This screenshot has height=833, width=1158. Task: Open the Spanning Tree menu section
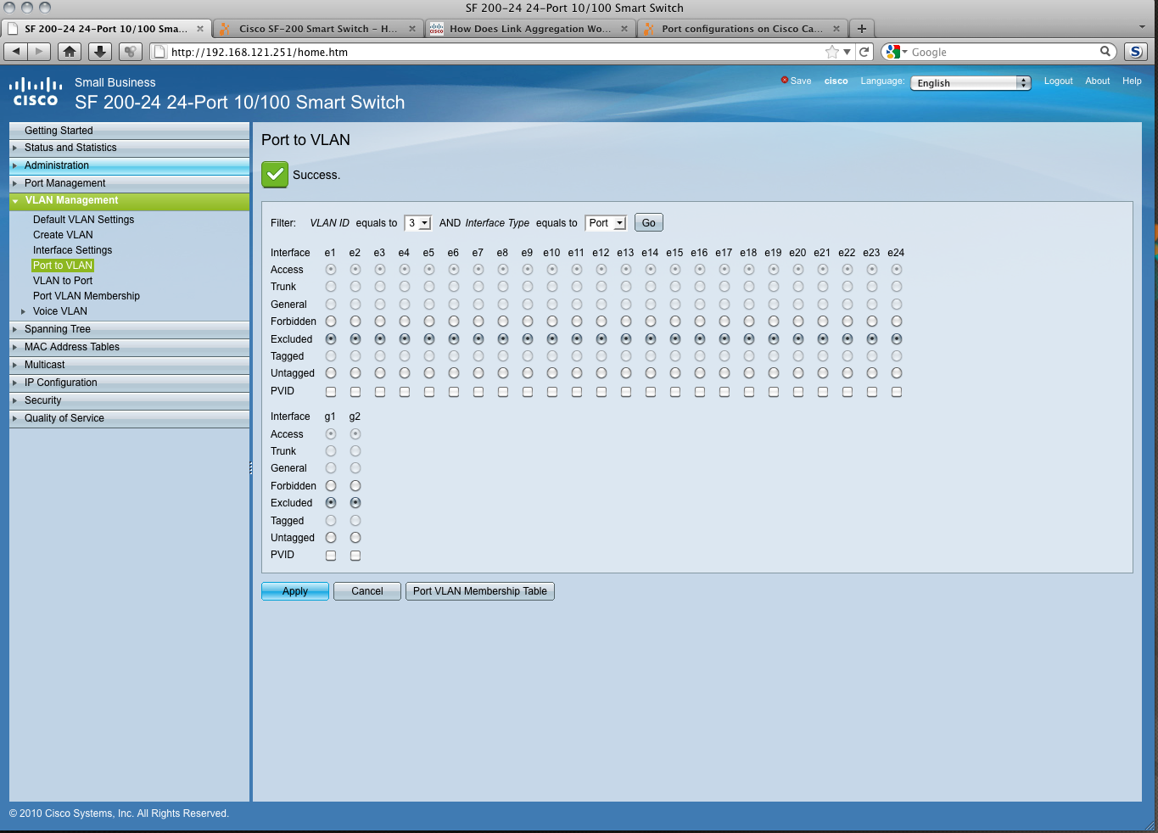(58, 329)
